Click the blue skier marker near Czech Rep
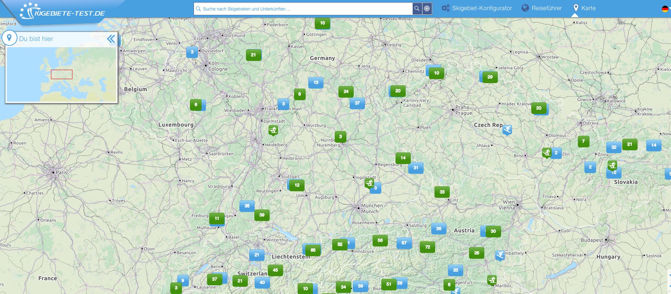Viewport: 671px width, 294px height. point(507,129)
